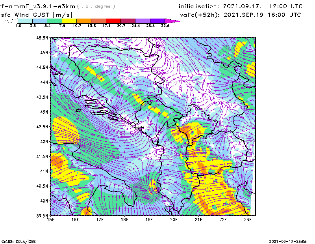Click the legend value 10.7
Image resolution: width=315 pixels, height=244 pixels.
point(77,26)
